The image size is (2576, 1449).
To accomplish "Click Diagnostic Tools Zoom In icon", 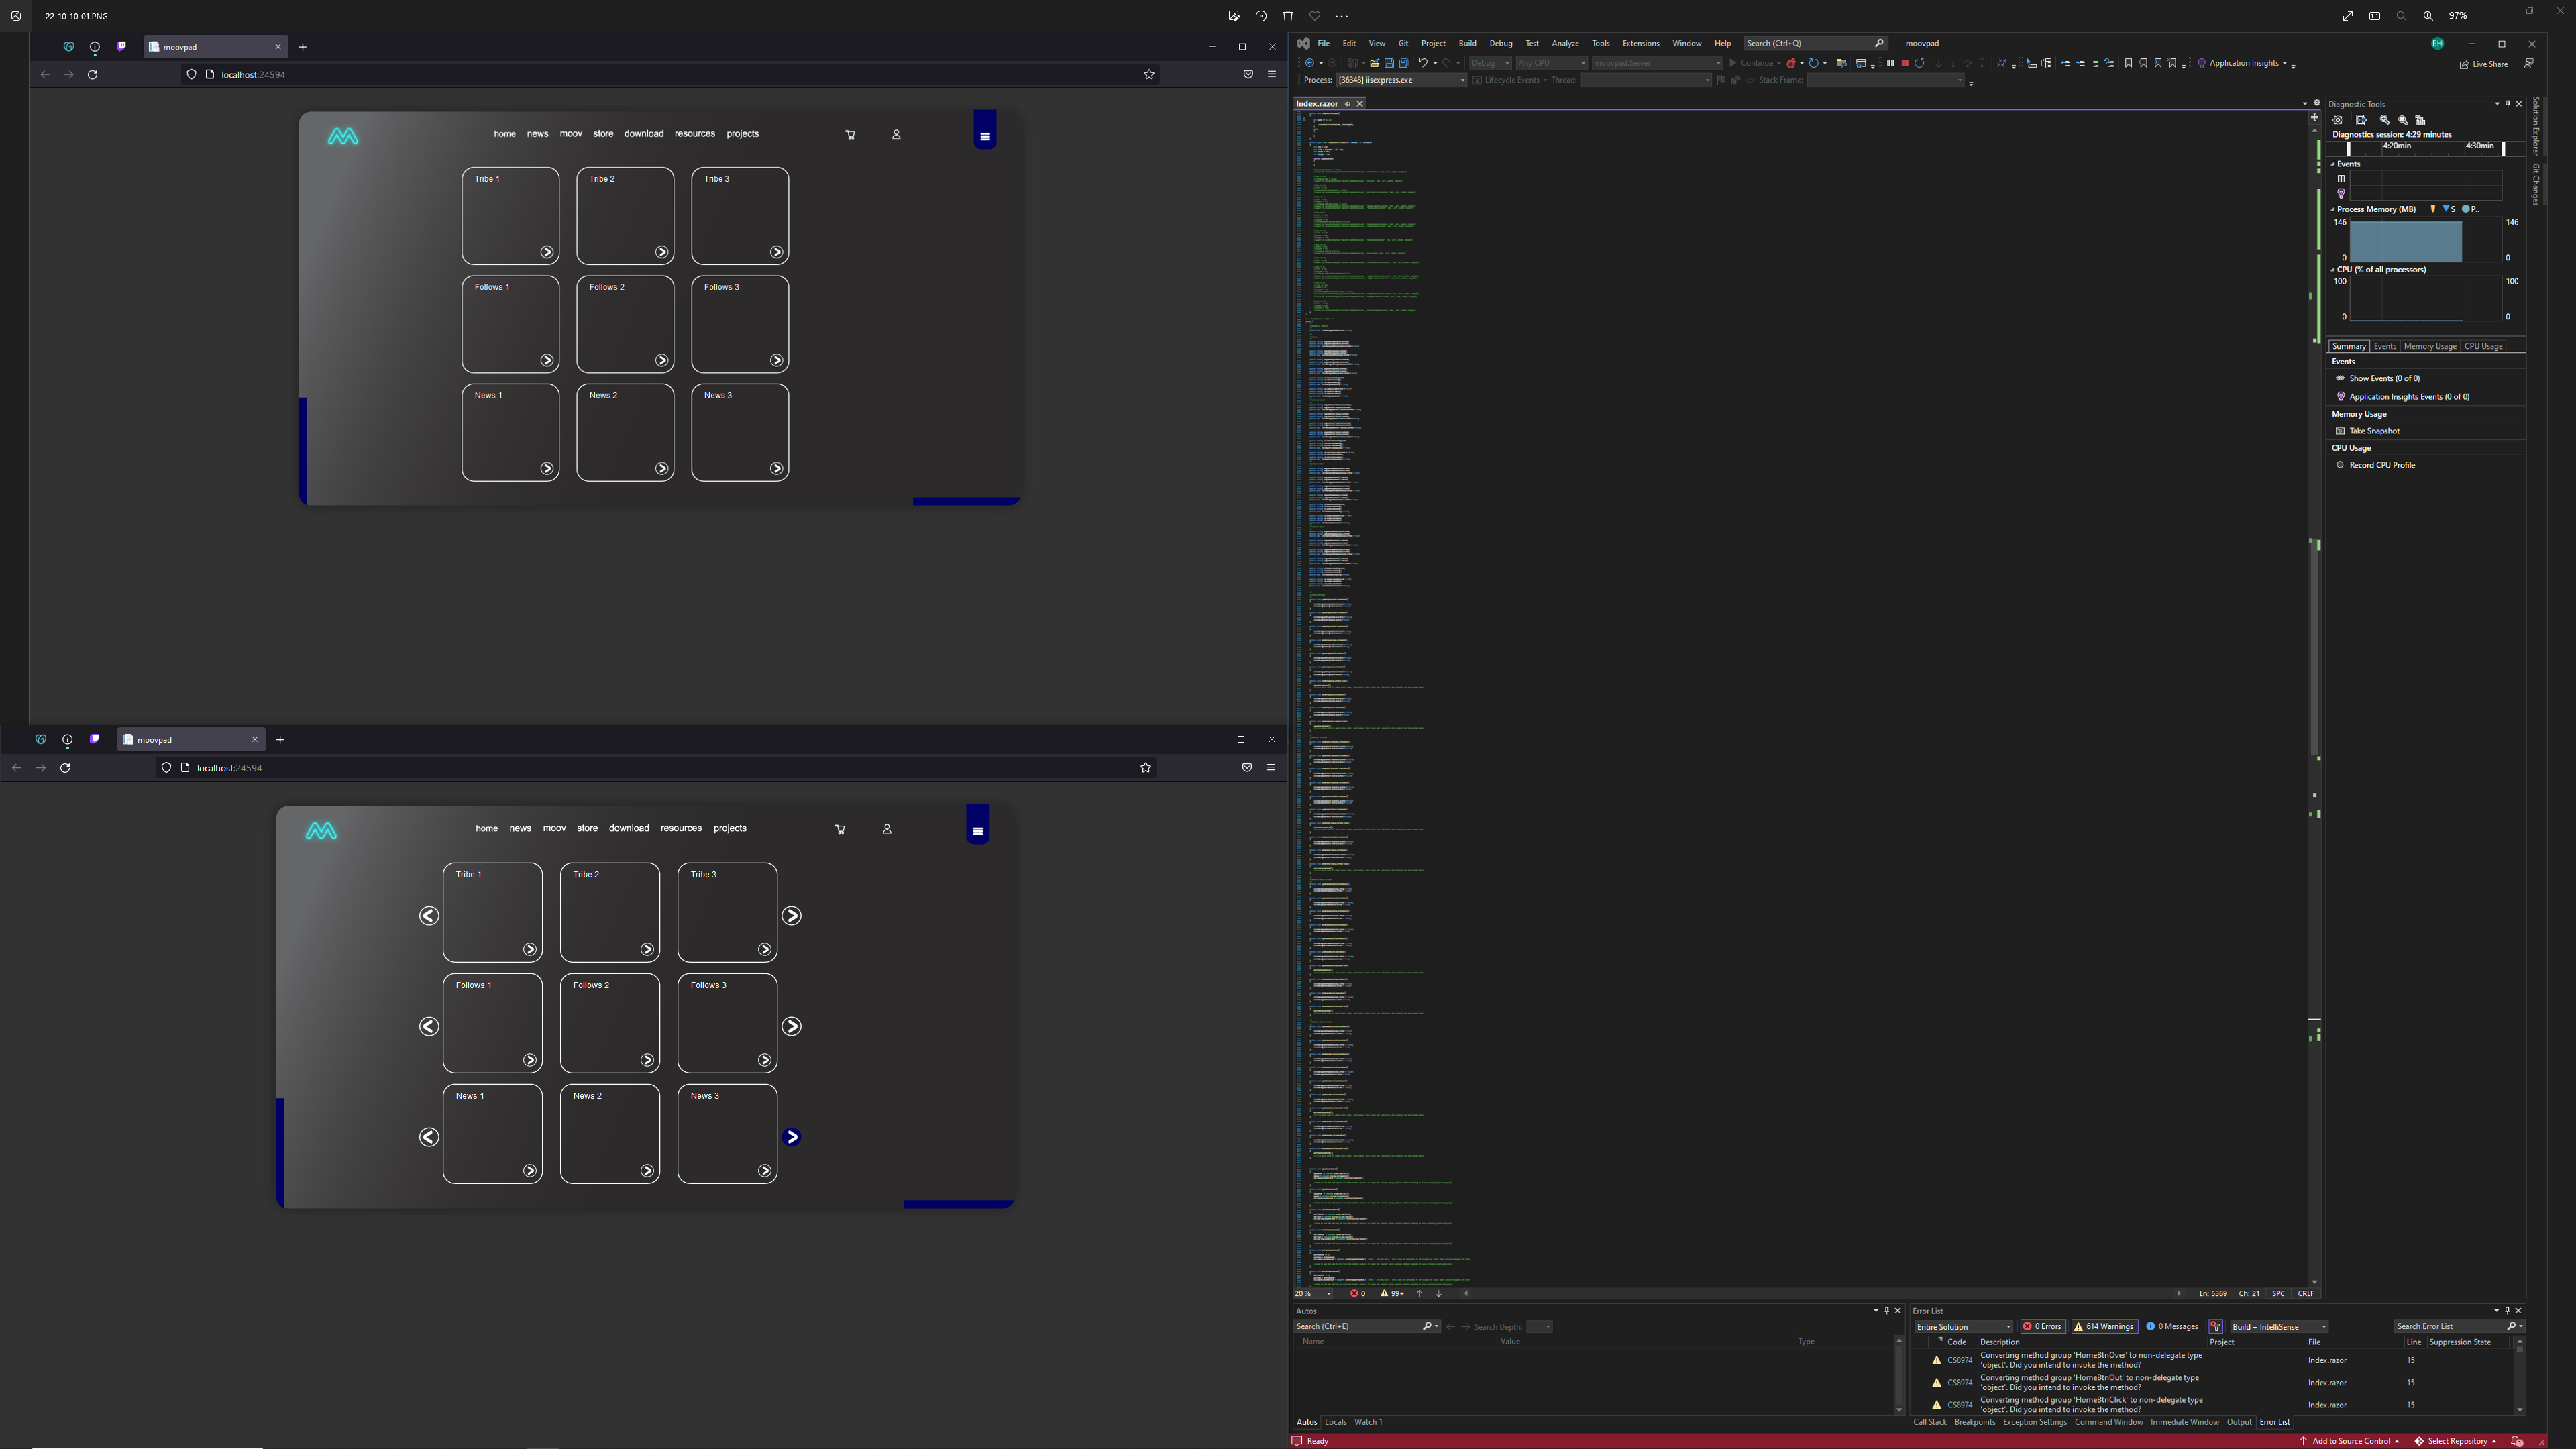I will 2384,120.
